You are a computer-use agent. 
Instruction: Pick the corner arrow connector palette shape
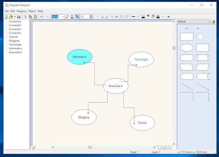[202, 96]
